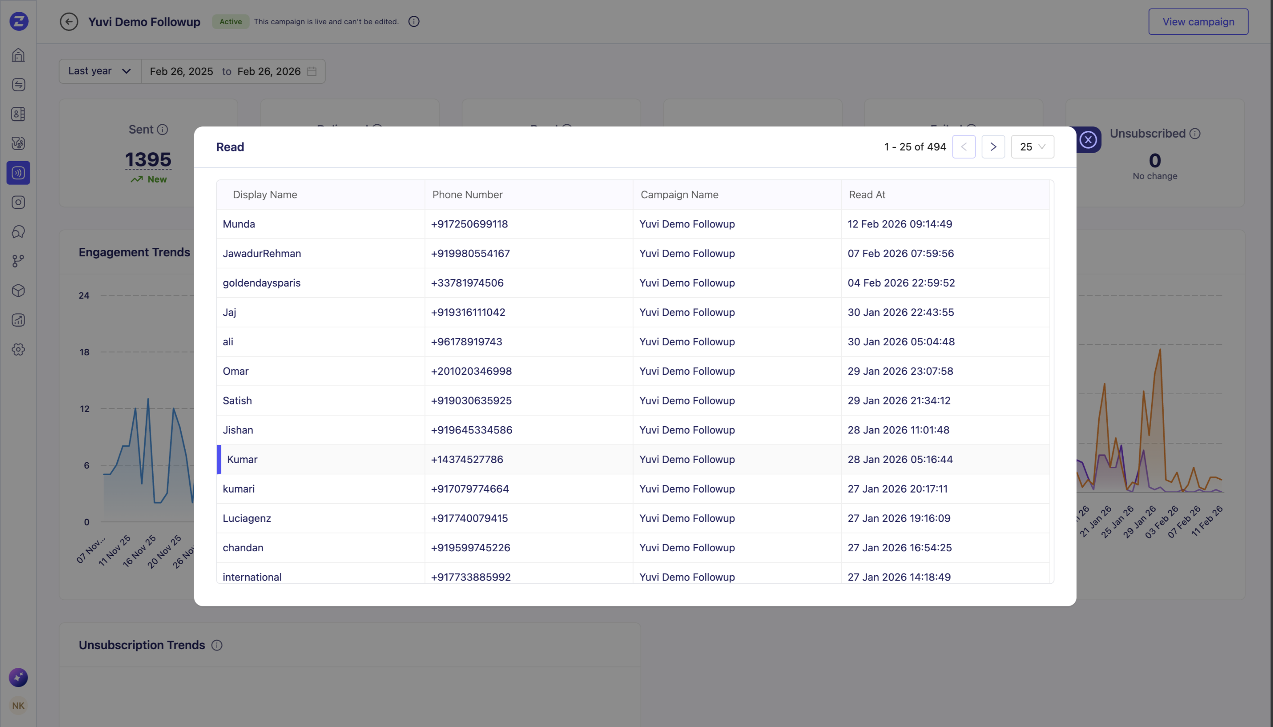Image resolution: width=1273 pixels, height=727 pixels.
Task: Open the settings gear in sidebar
Action: pos(19,349)
